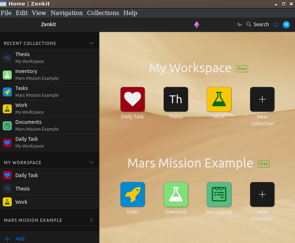Click the 'RECENT COLLECTIONS' section header text
The width and height of the screenshot is (295, 243).
point(30,43)
